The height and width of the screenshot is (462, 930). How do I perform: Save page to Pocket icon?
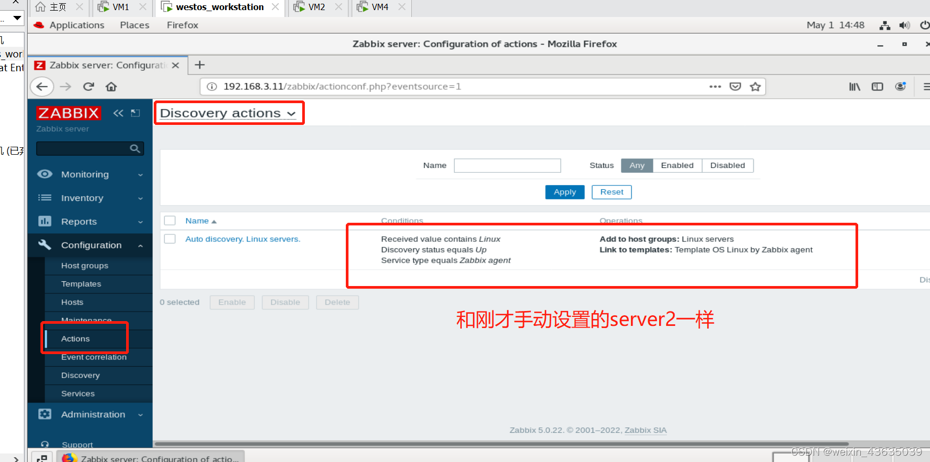tap(735, 87)
